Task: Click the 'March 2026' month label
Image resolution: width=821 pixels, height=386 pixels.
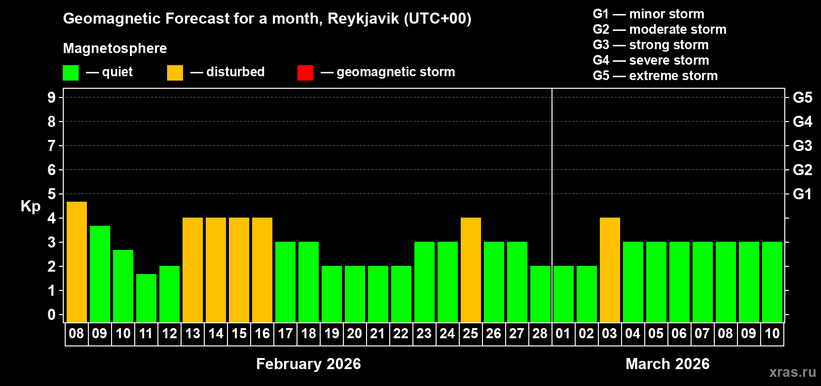Action: 667,364
